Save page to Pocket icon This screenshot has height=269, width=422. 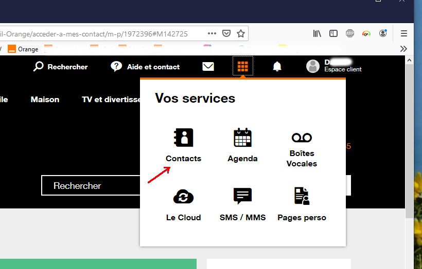pos(226,33)
